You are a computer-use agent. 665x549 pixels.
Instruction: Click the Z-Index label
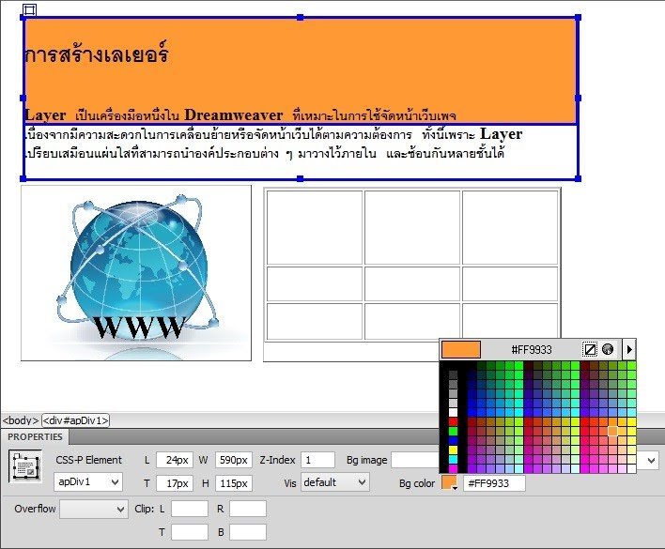coord(277,460)
